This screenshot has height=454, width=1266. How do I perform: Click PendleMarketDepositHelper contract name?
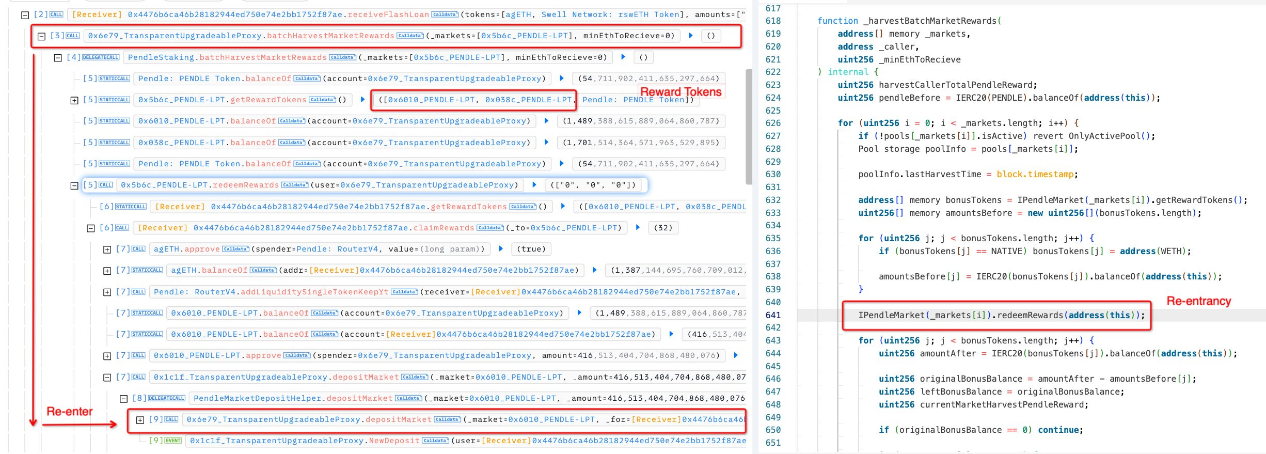tap(258, 398)
